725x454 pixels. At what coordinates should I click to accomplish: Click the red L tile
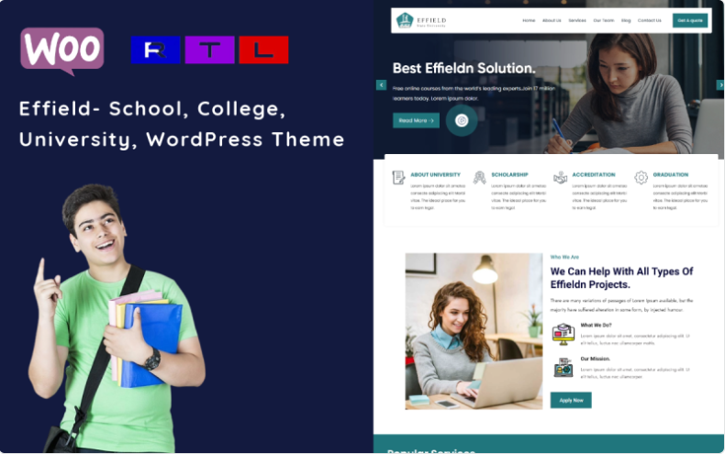[263, 50]
